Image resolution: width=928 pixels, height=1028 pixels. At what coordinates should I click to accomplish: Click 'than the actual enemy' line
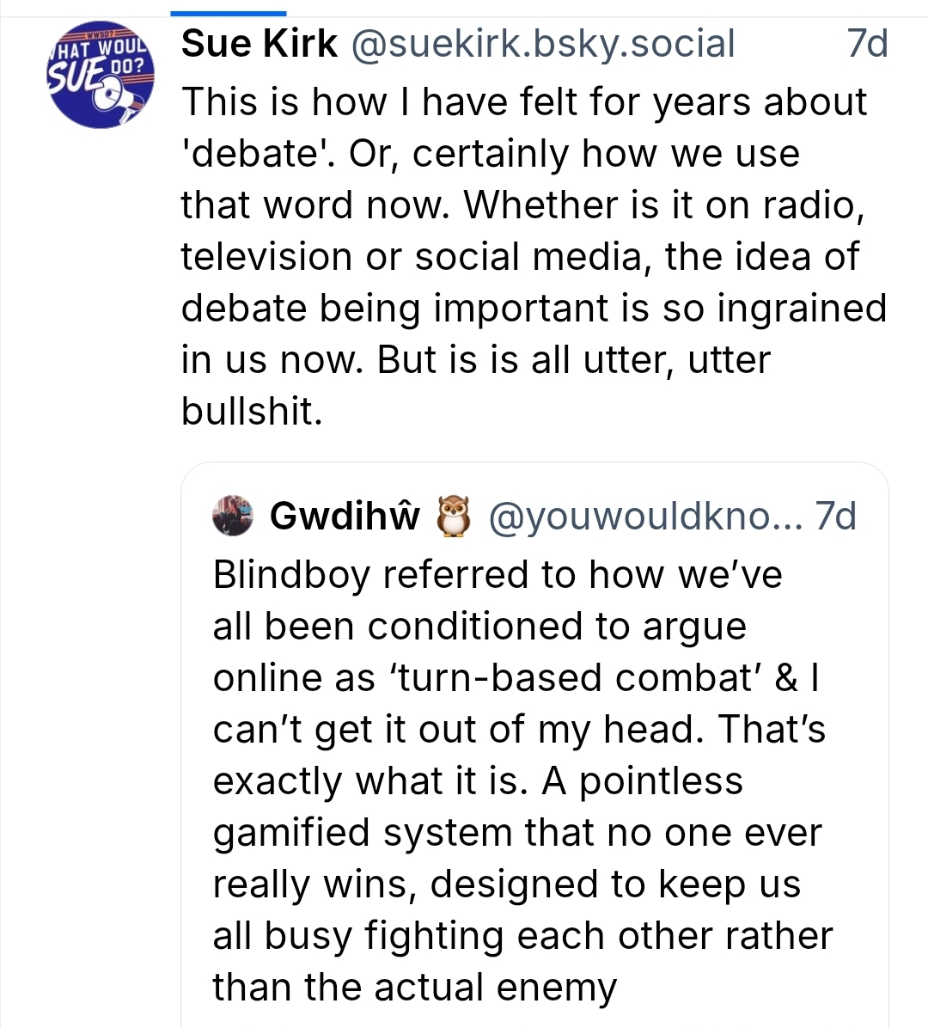(414, 988)
